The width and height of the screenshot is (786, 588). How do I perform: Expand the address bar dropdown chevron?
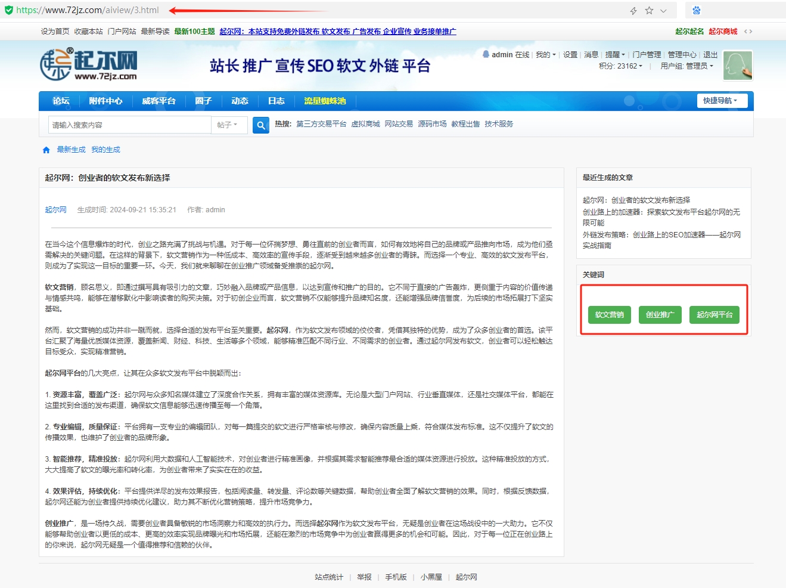(x=663, y=11)
